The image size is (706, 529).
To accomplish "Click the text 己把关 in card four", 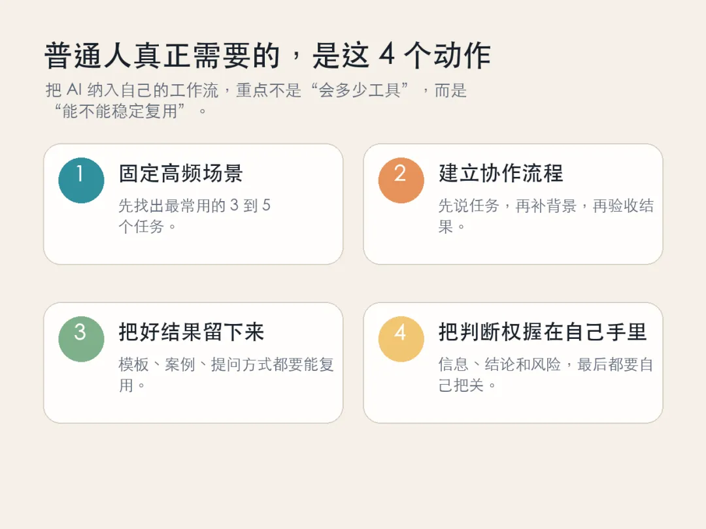I will [462, 385].
